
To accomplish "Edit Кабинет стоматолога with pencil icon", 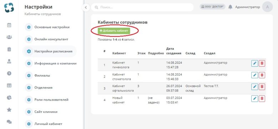I will [254, 75].
